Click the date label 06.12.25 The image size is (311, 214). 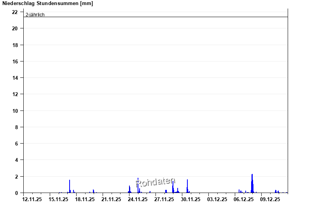point(244,199)
